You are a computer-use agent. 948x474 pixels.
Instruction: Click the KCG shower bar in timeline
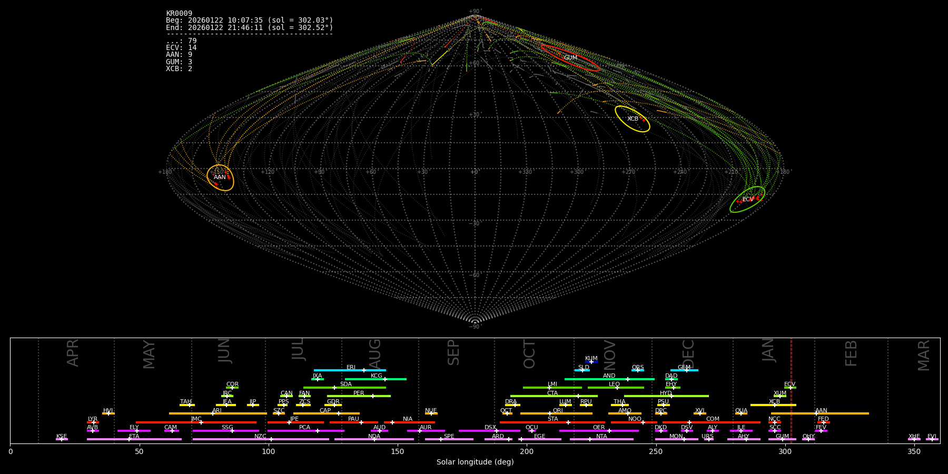376,379
